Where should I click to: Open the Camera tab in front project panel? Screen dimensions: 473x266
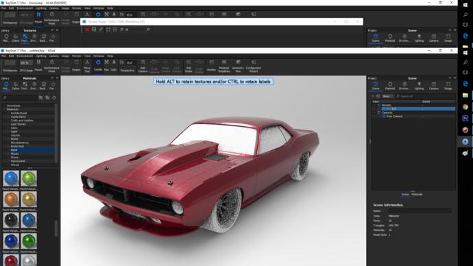433,86
